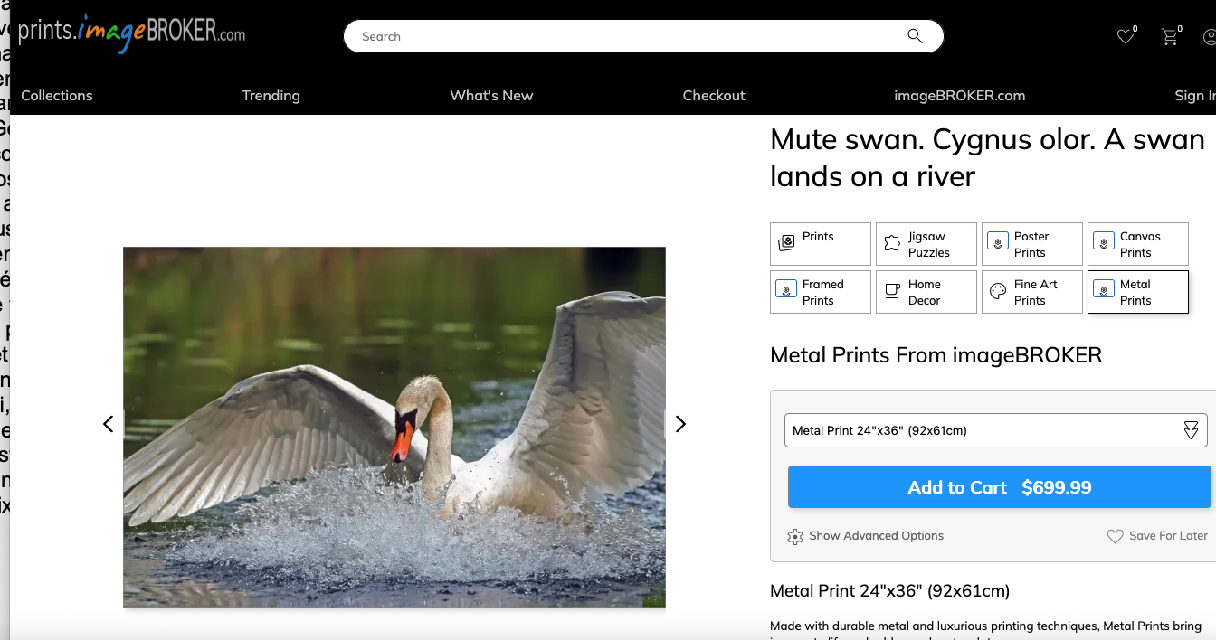
Task: Select the Framed Prints product option
Action: [x=821, y=292]
